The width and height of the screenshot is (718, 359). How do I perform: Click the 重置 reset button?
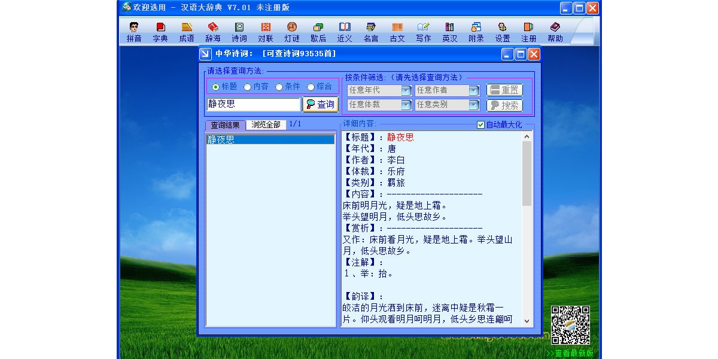point(504,90)
